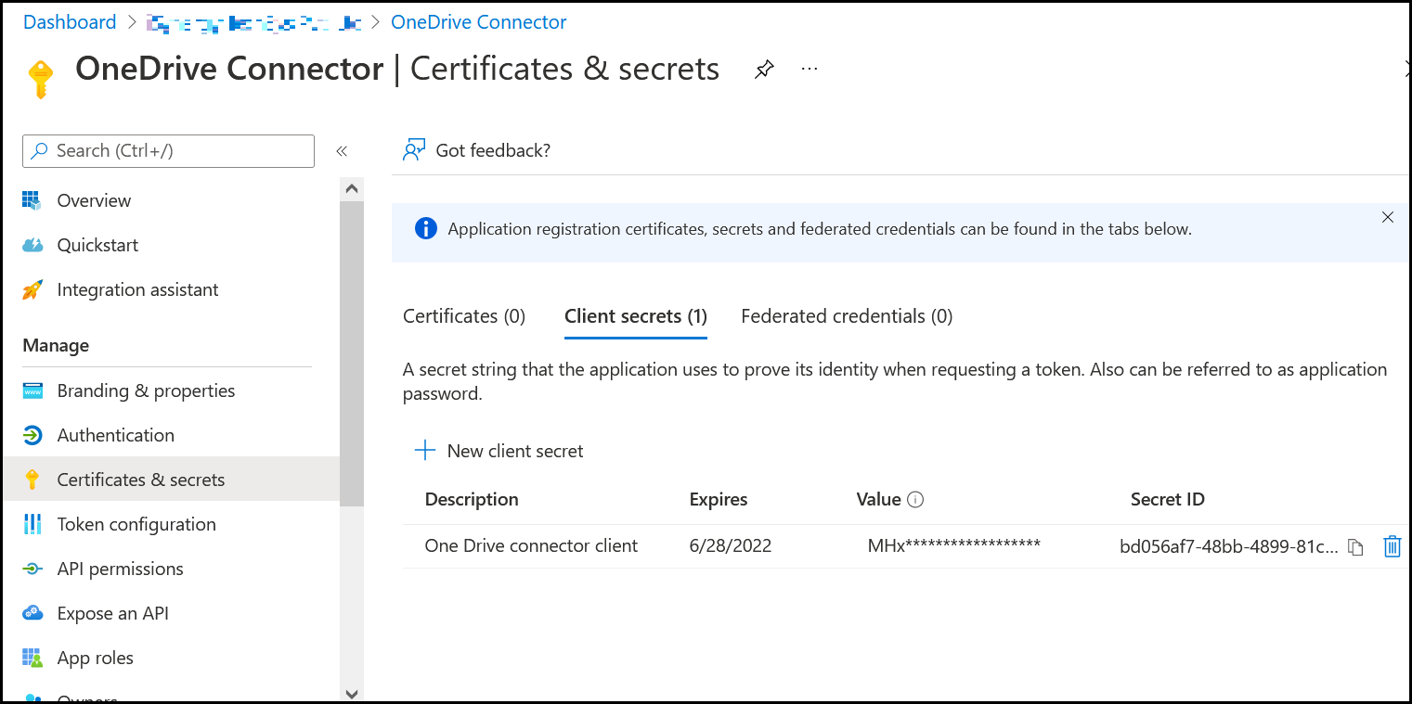Go to Dashboard breadcrumb

click(70, 22)
